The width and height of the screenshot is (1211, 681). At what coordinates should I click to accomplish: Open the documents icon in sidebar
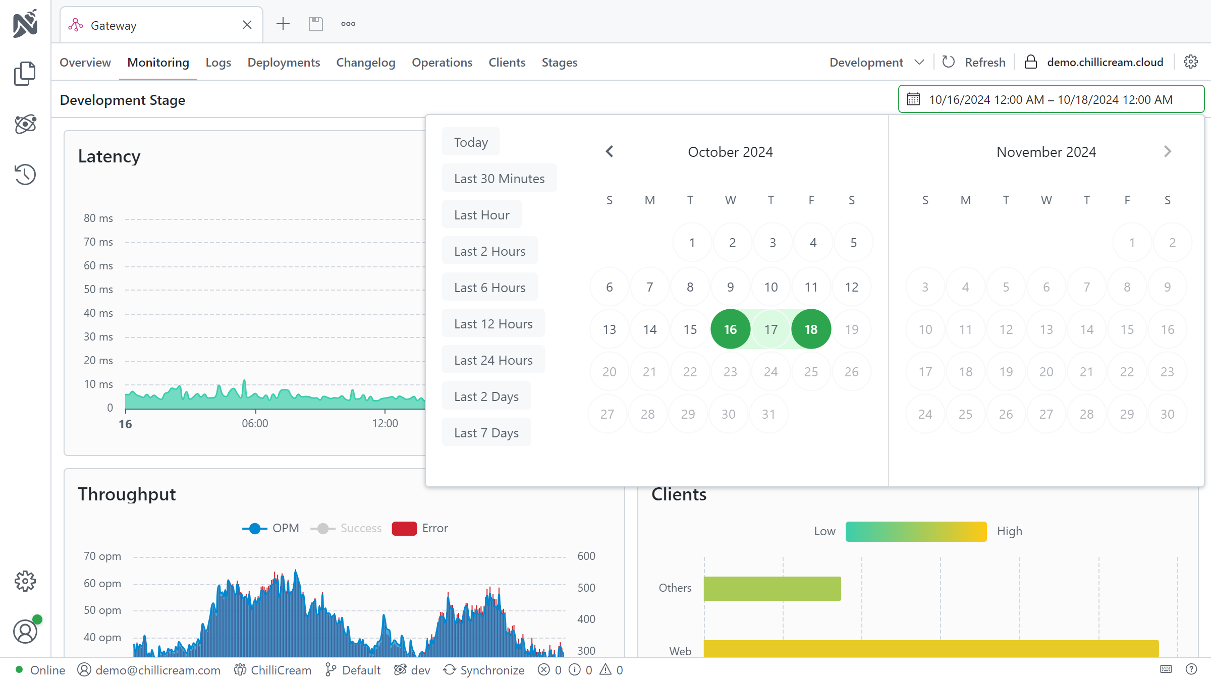click(25, 74)
